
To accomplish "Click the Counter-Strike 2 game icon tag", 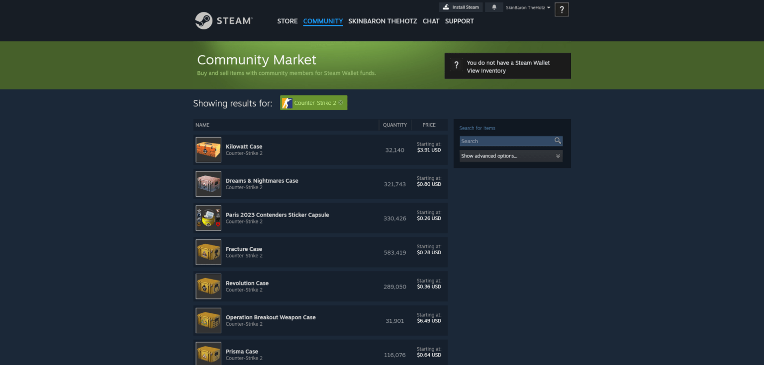I will [287, 103].
